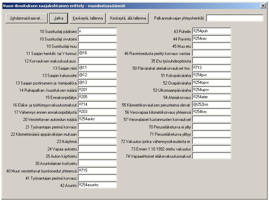The height and width of the screenshot is (201, 269).
Task: Edit 43 Puhelin field
Action: [212, 31]
